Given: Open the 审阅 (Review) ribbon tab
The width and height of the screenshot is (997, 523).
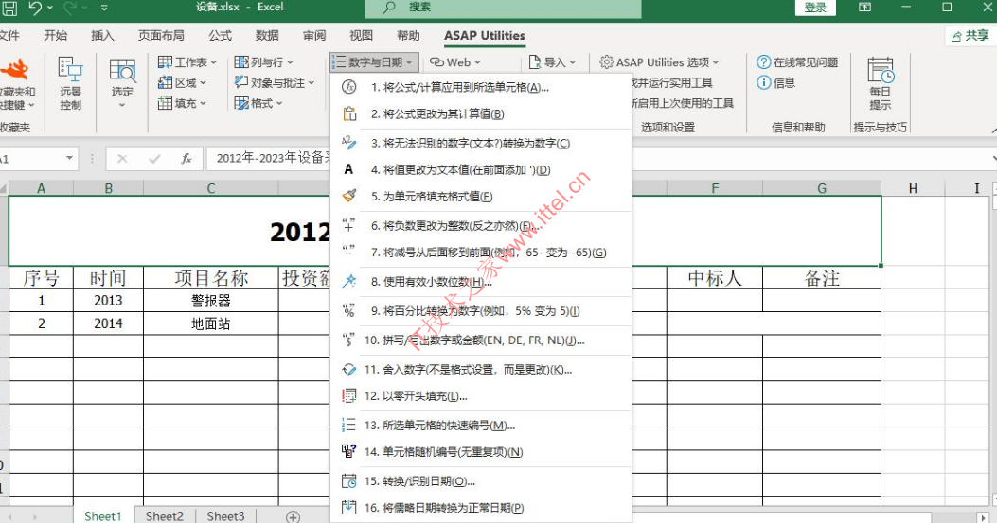Looking at the screenshot, I should pos(314,36).
